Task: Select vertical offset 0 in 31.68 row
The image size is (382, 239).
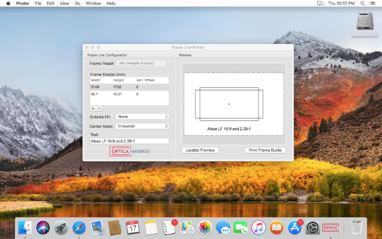Action: click(x=137, y=87)
